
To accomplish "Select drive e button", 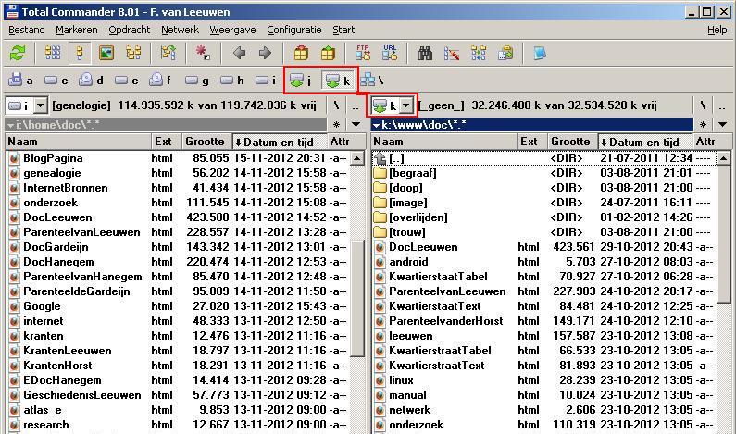I will [126, 81].
